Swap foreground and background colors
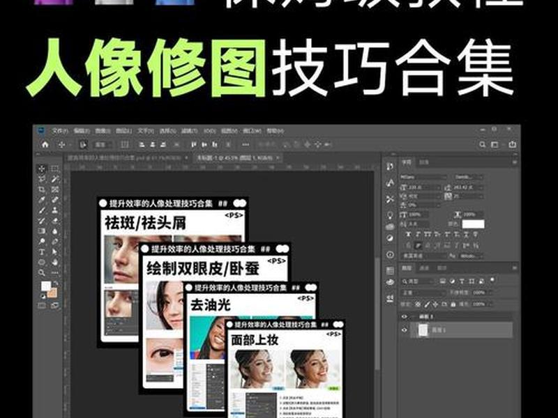 pos(56,284)
